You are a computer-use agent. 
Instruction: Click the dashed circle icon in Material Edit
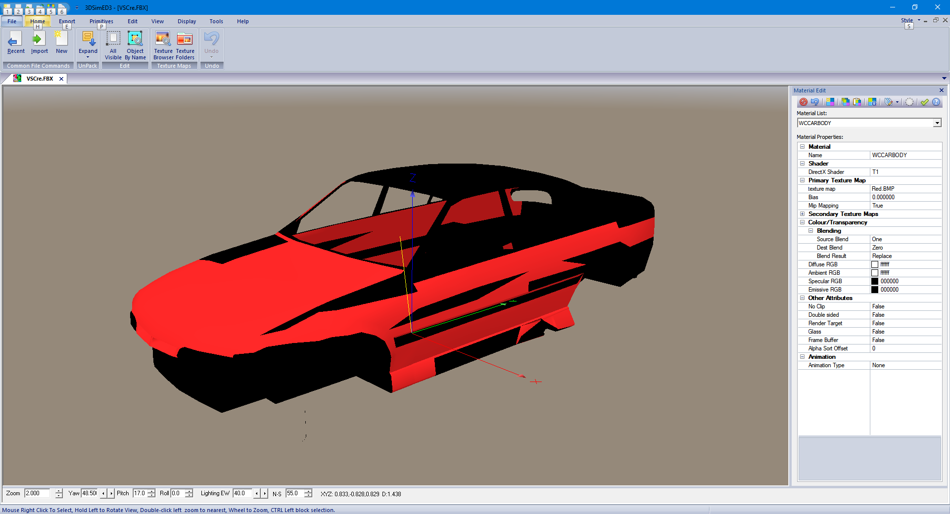click(909, 102)
